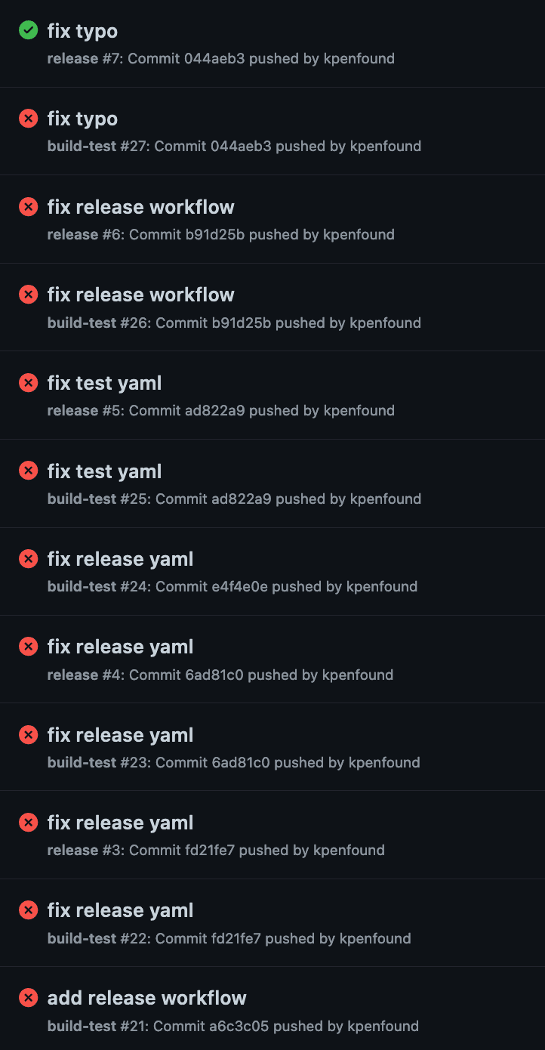Screen dimensions: 545x1050
Task: Open "fix typo" run for build-test #27
Action: [x=82, y=119]
